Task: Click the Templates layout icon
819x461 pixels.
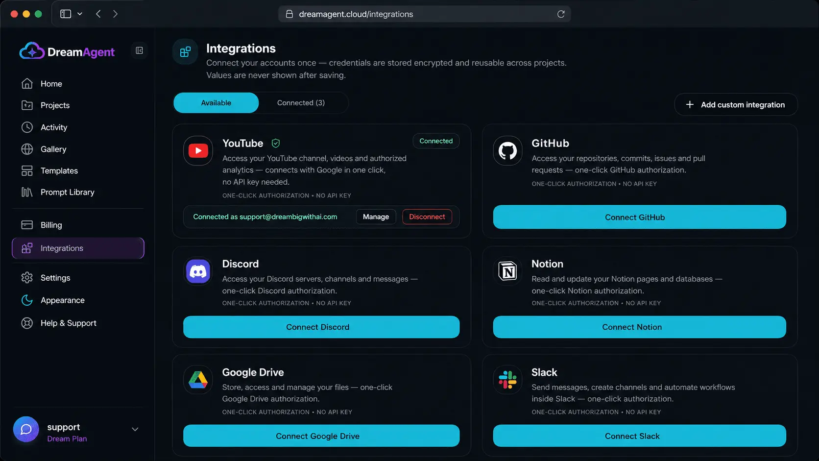Action: [x=27, y=170]
